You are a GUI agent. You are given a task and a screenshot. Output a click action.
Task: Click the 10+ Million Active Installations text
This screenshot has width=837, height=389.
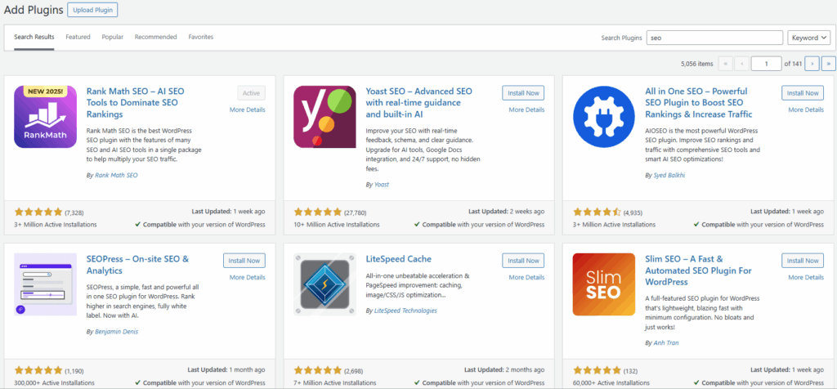coord(337,225)
